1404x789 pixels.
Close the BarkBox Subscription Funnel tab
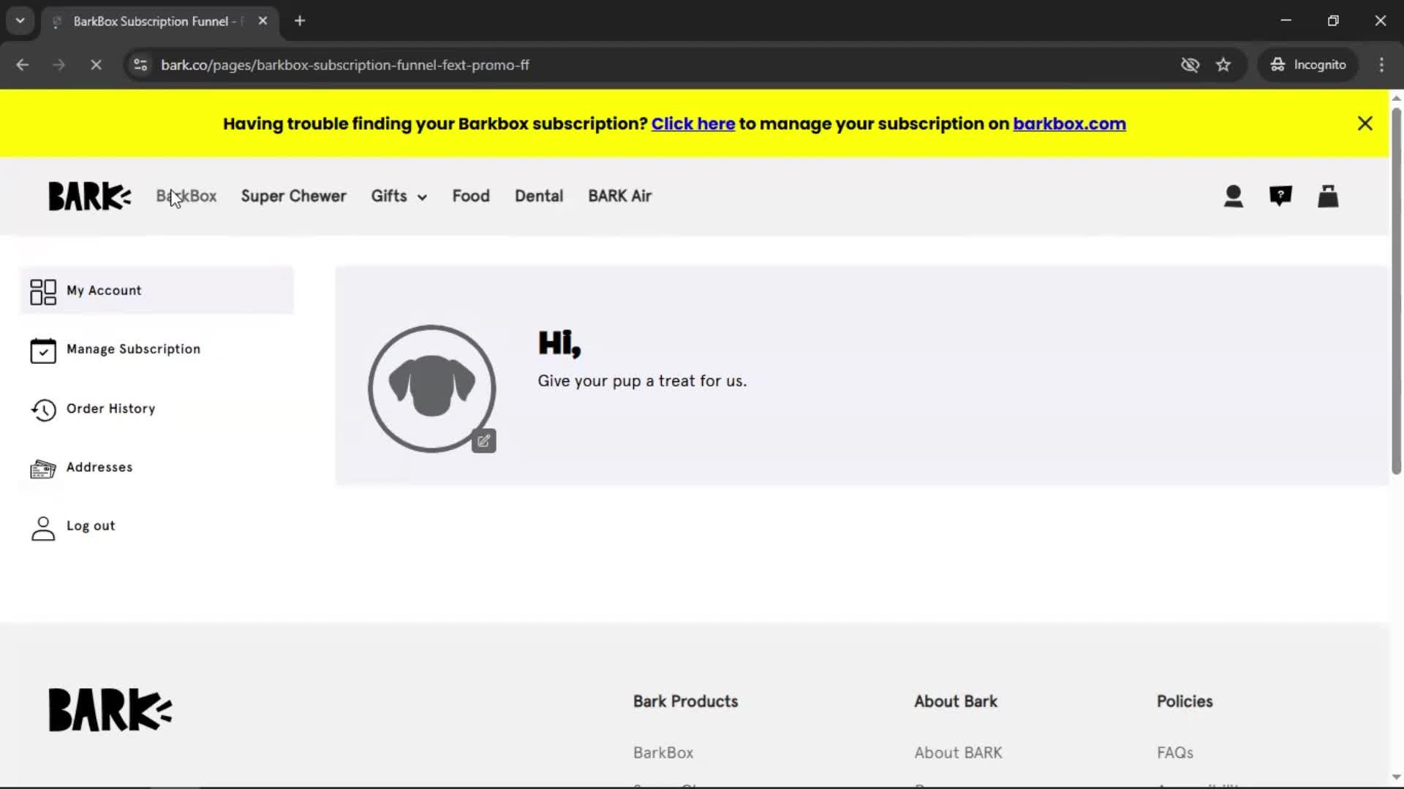pos(263,20)
